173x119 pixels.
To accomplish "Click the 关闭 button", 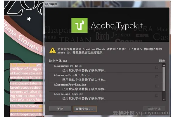I will [60, 109].
